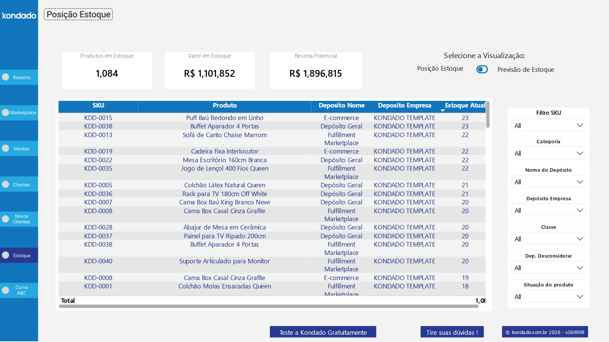Click Cadeira Fixa Interlocutor product cell

click(x=225, y=151)
